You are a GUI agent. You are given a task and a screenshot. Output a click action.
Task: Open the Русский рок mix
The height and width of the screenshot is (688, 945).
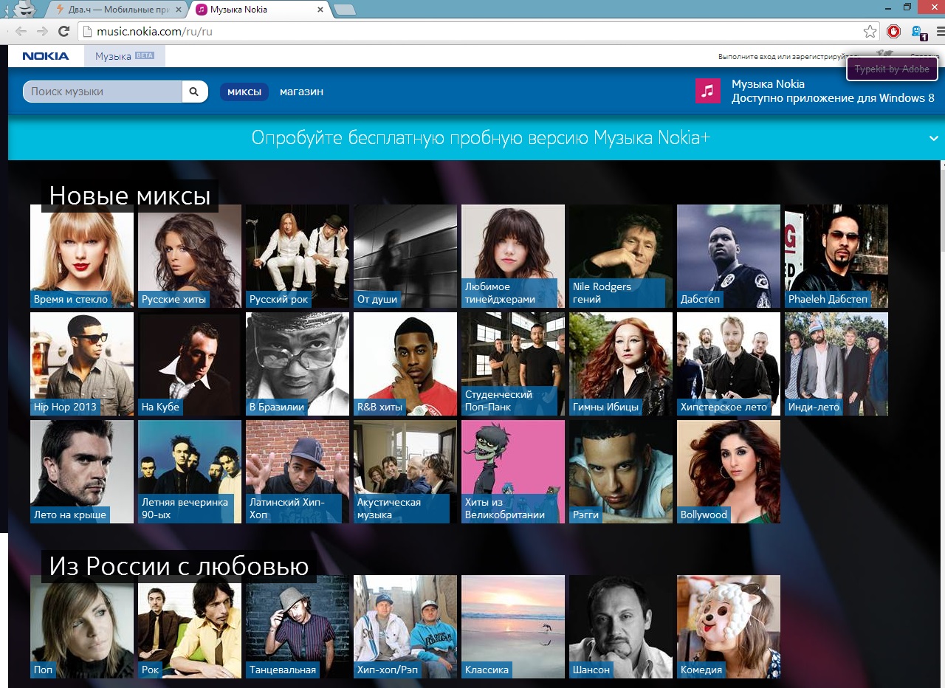coord(298,256)
